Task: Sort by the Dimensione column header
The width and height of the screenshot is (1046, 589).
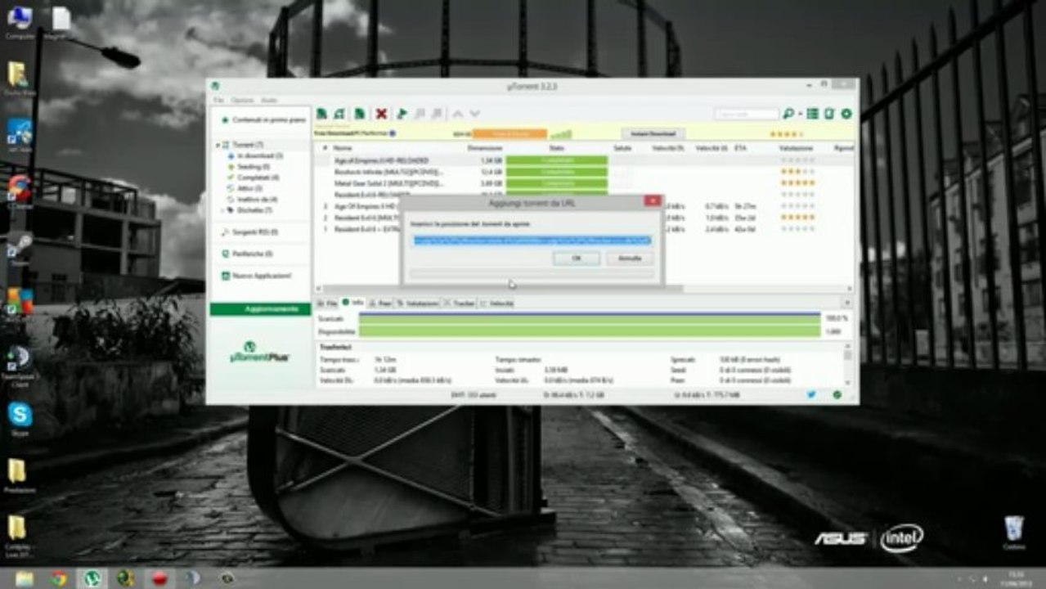Action: (x=485, y=148)
